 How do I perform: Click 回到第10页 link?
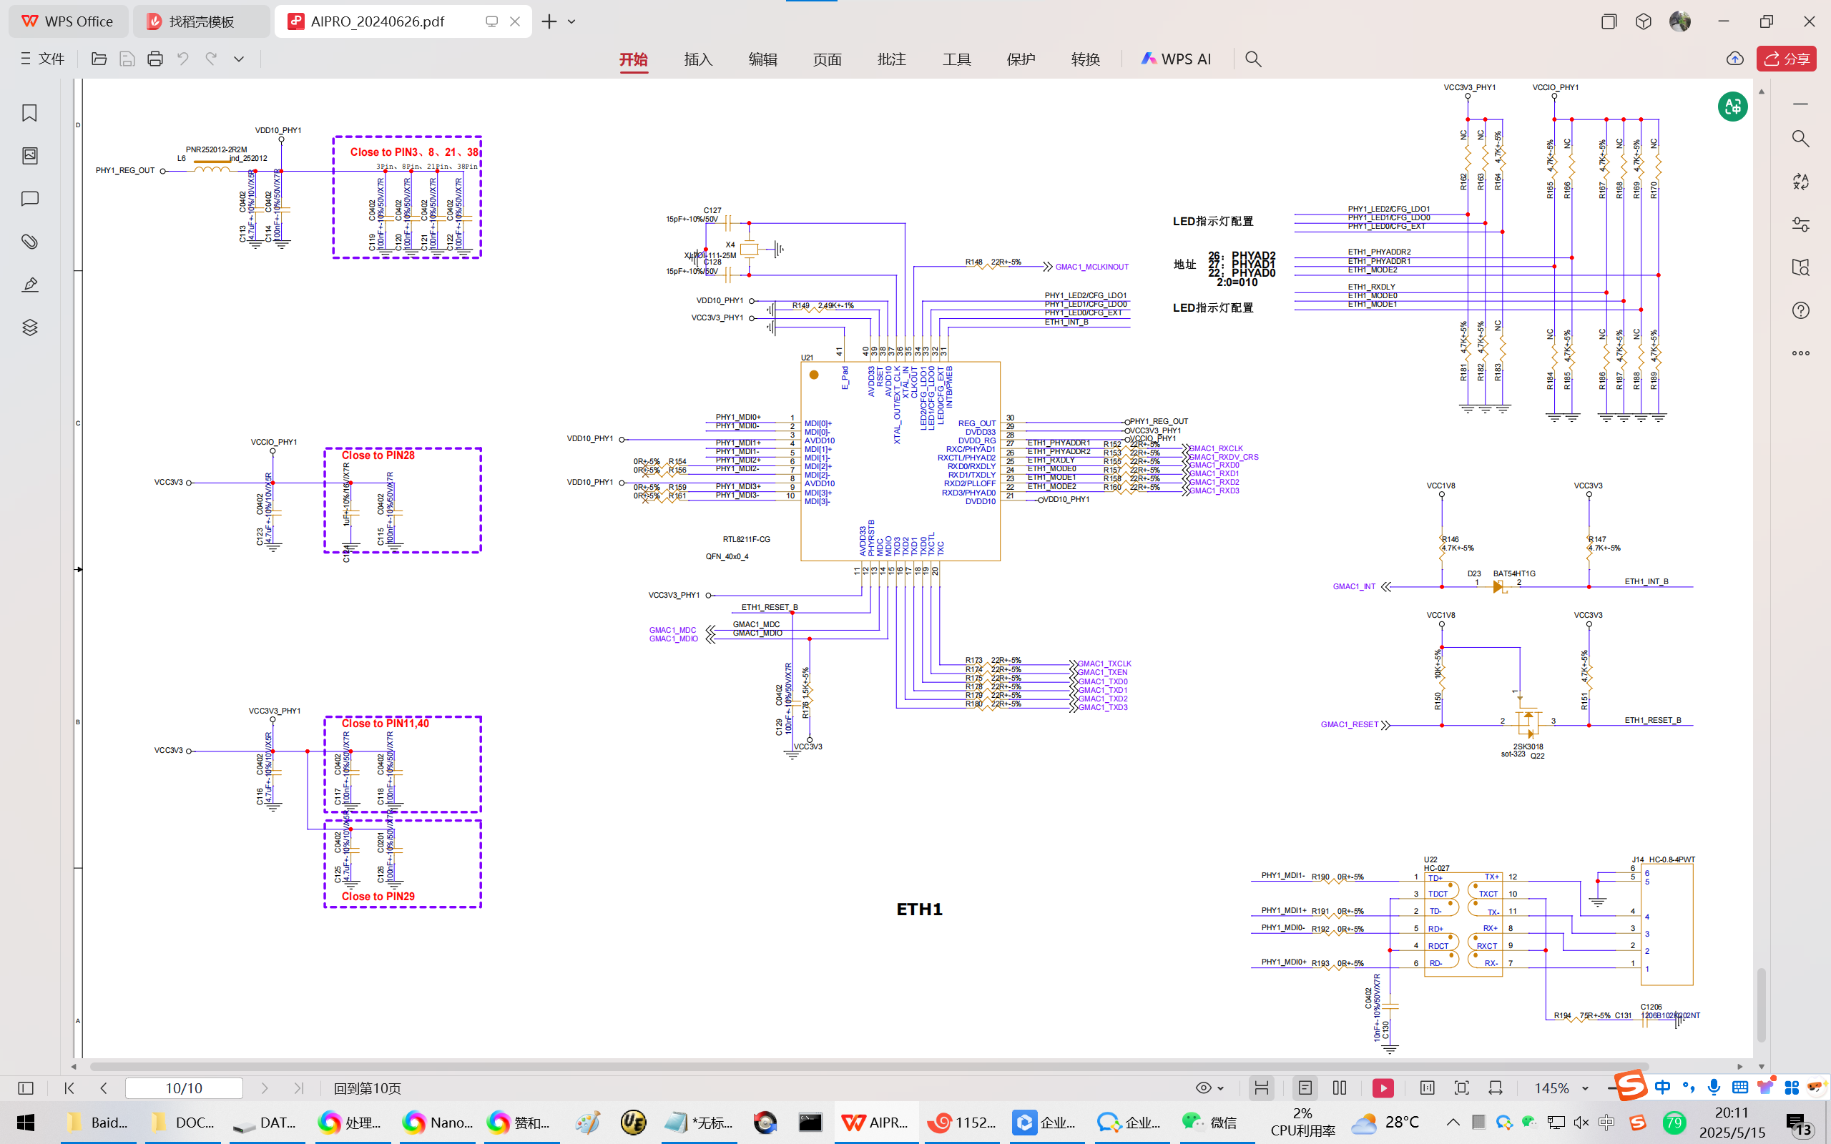click(x=367, y=1088)
